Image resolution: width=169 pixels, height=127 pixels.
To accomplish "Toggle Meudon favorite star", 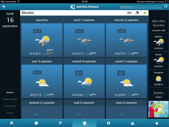I will pyautogui.click(x=145, y=13).
